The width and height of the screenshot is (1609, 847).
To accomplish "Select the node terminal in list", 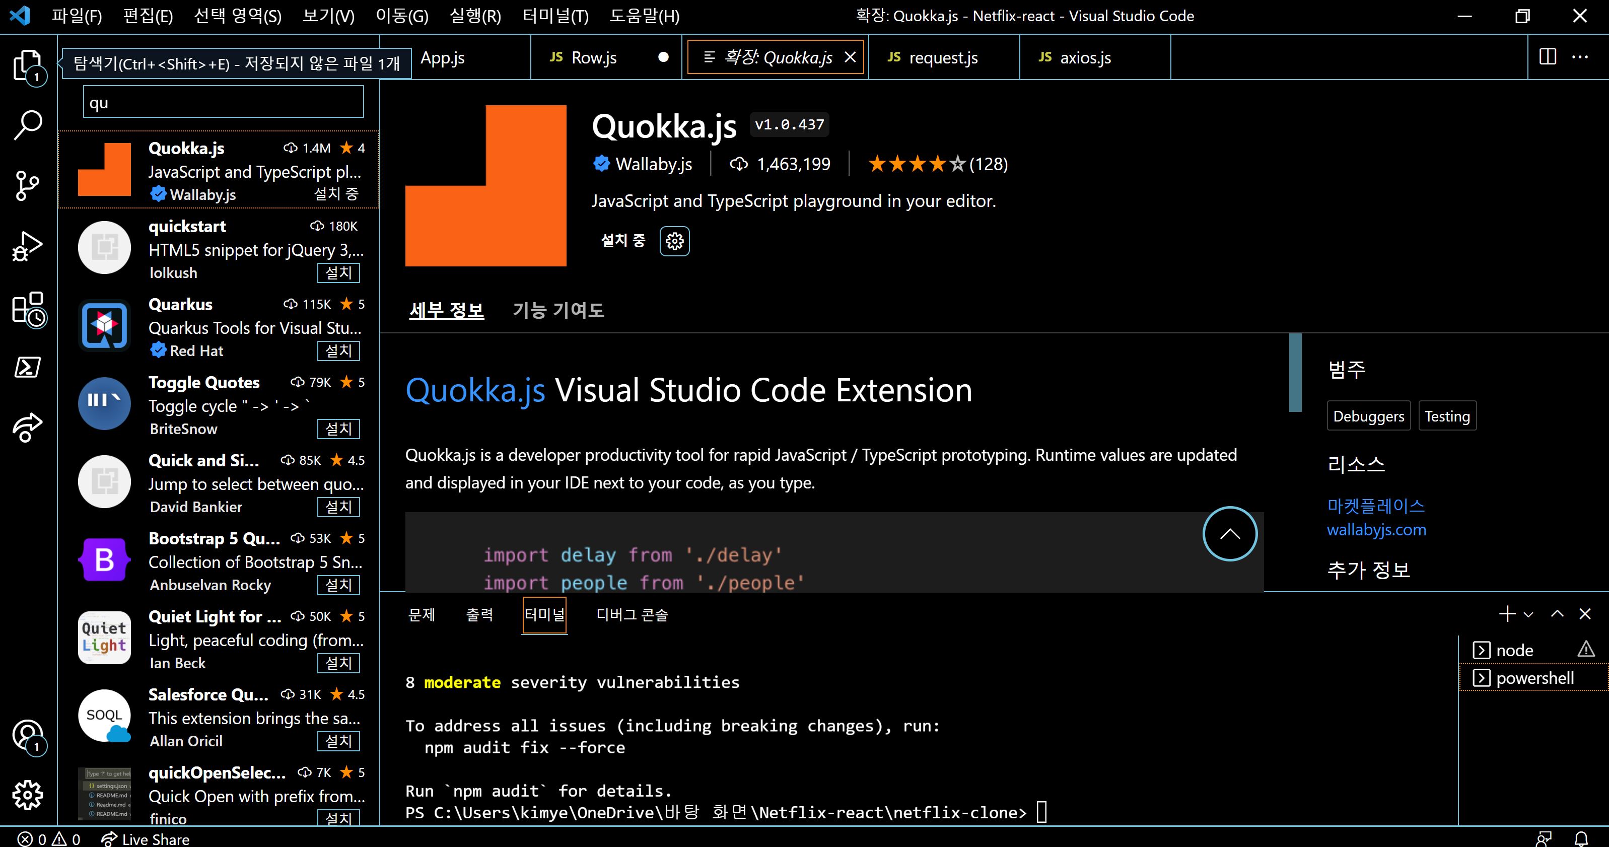I will [1534, 650].
